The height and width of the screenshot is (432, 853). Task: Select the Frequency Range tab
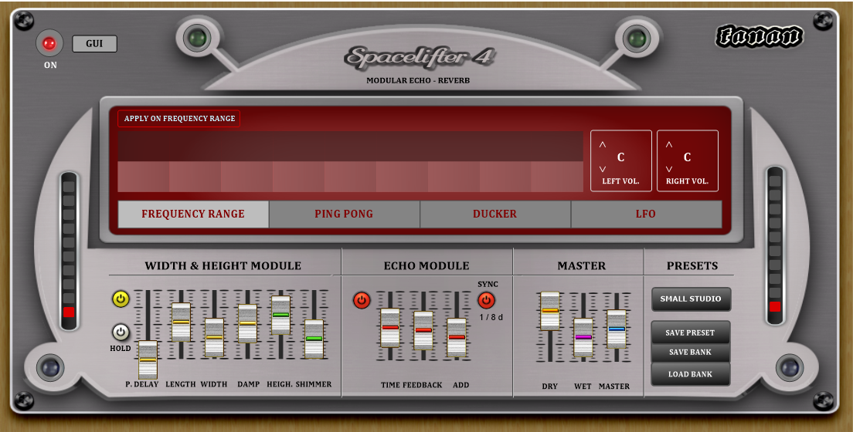pyautogui.click(x=193, y=214)
